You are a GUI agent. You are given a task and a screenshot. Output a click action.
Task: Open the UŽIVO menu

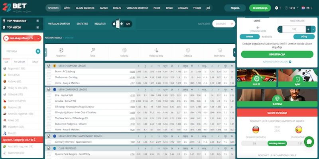pos(67,8)
